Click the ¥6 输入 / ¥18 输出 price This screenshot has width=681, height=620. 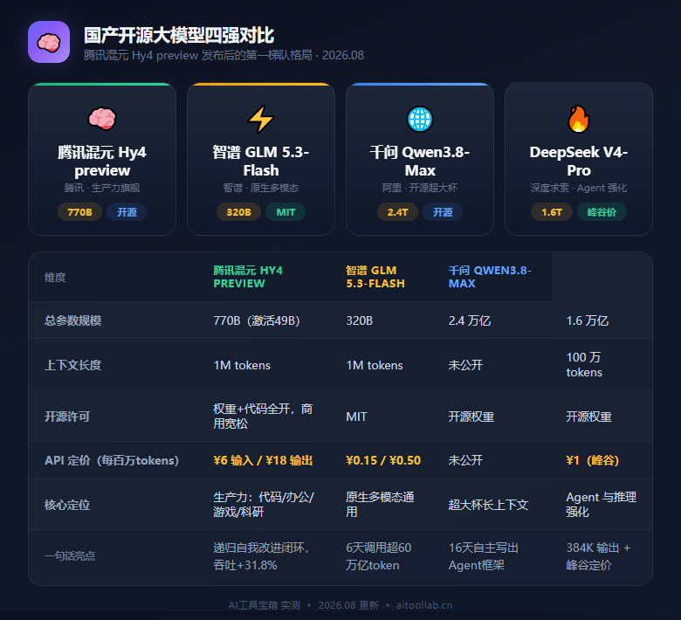263,460
